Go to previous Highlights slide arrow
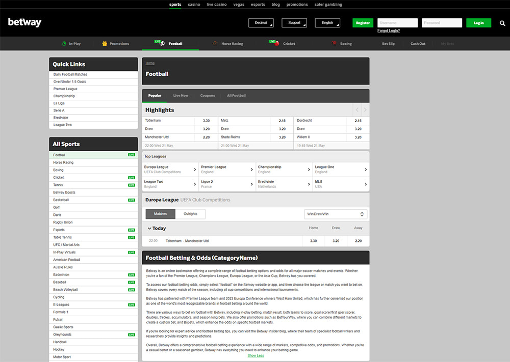This screenshot has width=510, height=362. pos(357,110)
